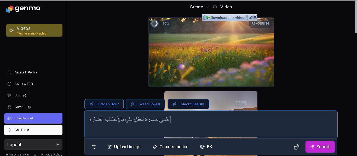
Task: Click the rendering progress spinner
Action: (x=154, y=24)
